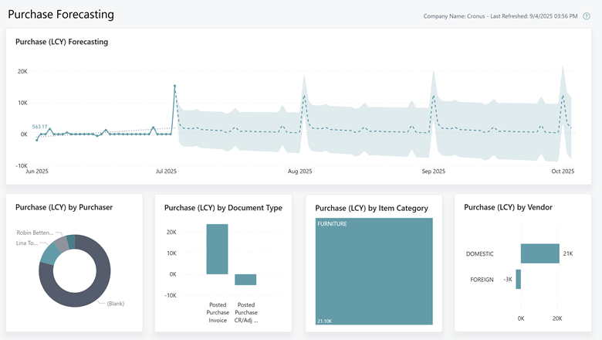Select the Purchase (LCY) by Item Category title
602x340 pixels.
tap(371, 207)
